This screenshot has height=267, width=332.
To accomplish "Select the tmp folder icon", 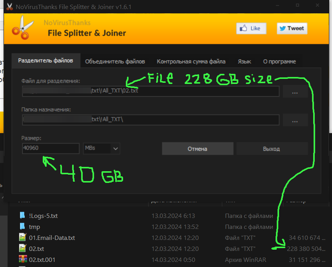I will [x=22, y=227].
